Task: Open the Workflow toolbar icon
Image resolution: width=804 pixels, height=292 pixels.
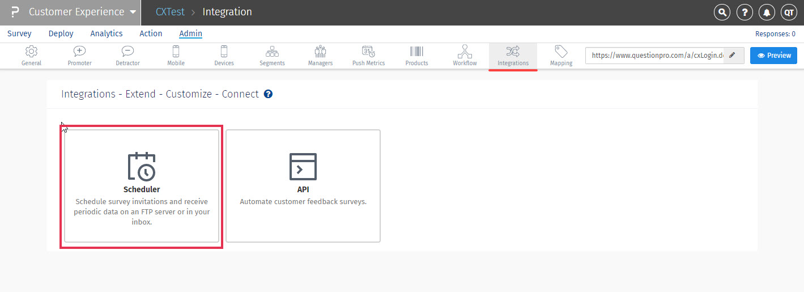Action: point(465,52)
